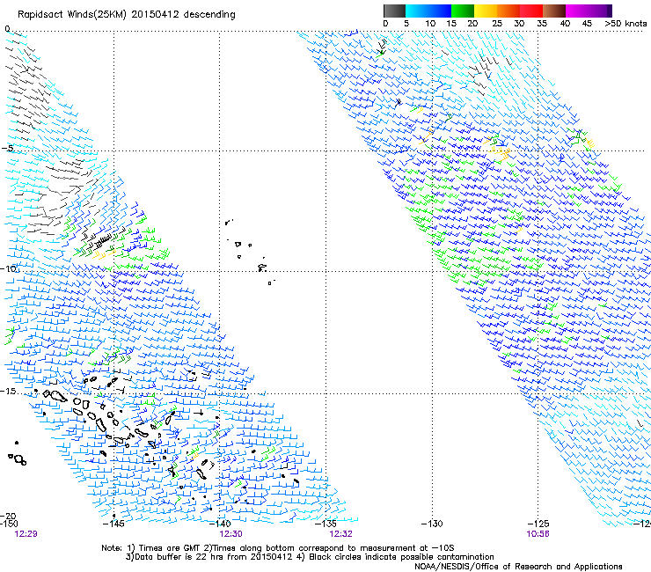
Task: Click the '12:30' swath time label
Action: 230,534
